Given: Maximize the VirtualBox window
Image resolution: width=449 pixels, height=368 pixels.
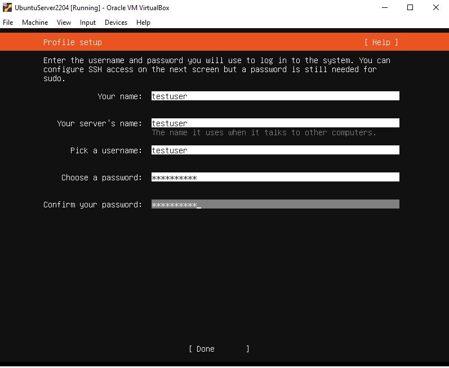Looking at the screenshot, I should (410, 7).
